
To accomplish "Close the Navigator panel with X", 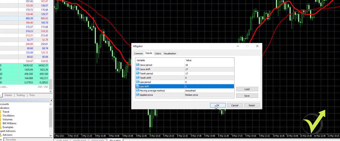I will [51, 101].
